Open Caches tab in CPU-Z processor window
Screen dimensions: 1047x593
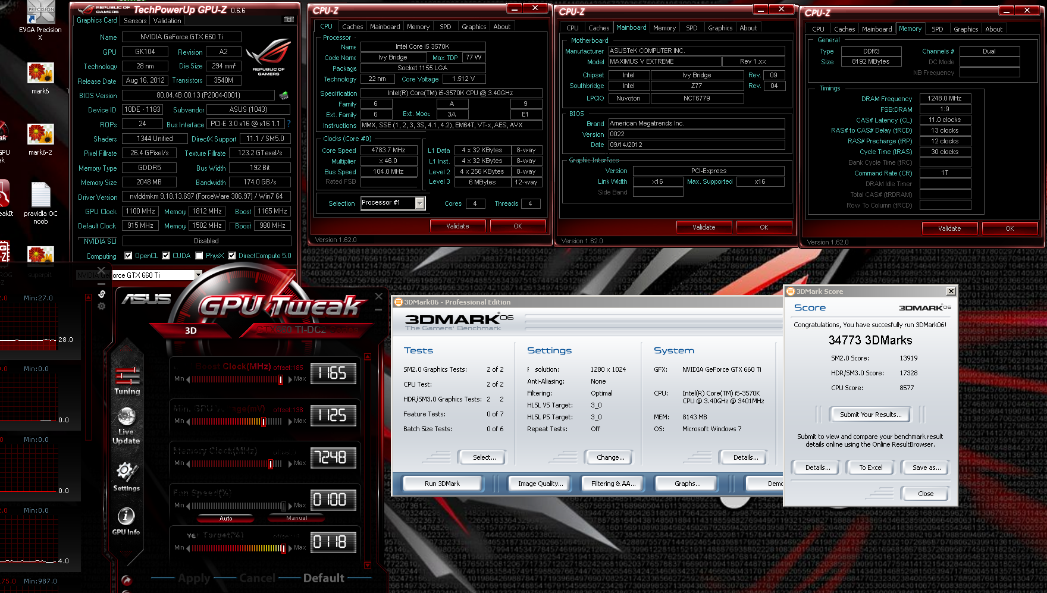point(352,27)
